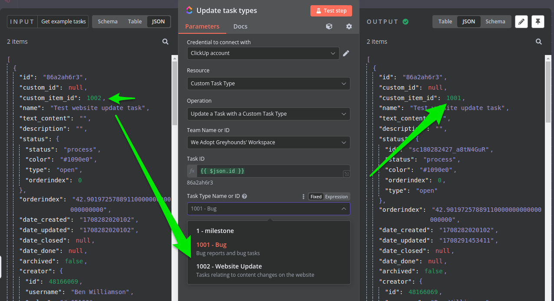This screenshot has width=554, height=301.
Task: Switch Task Type field to Expression mode
Action: 336,197
